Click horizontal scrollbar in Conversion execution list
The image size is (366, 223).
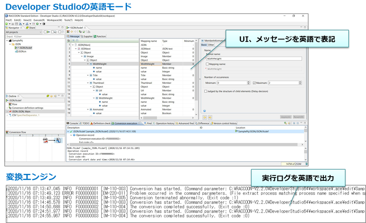[185, 145]
